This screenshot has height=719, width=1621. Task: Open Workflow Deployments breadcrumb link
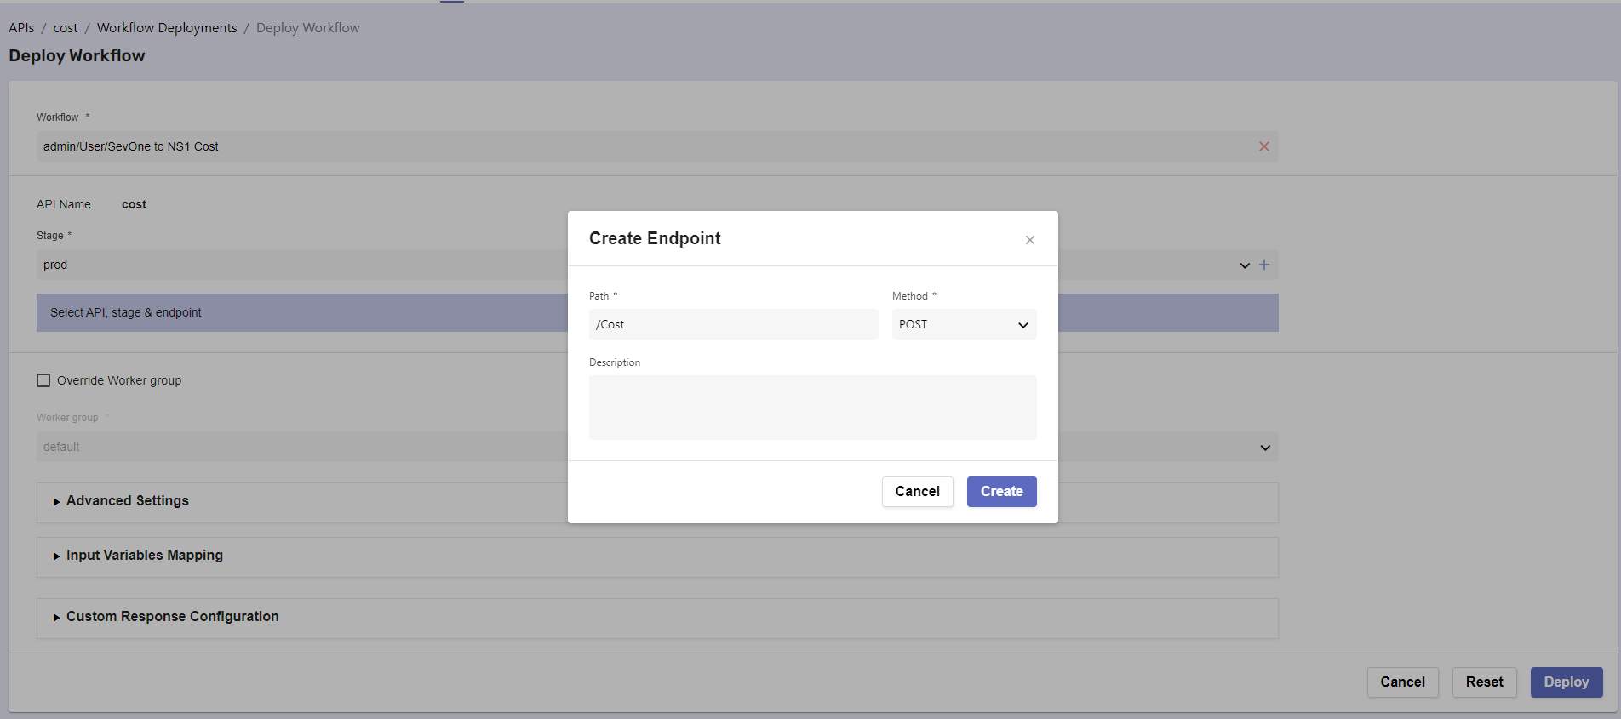(167, 28)
